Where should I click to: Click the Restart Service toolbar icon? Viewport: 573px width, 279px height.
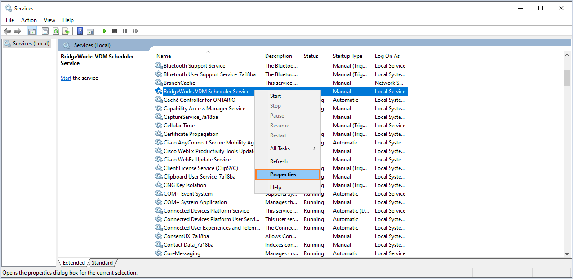click(x=135, y=31)
